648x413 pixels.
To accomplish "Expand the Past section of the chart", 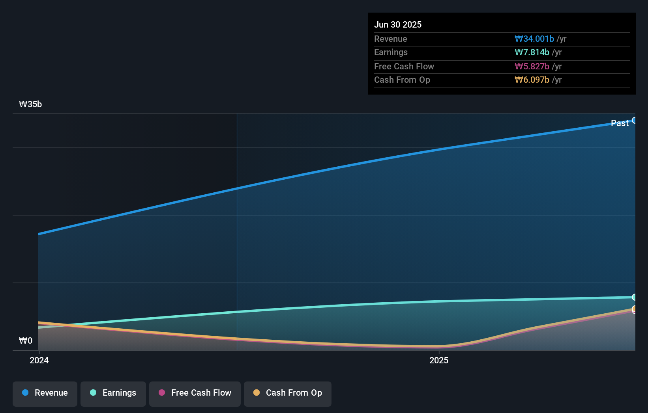I will click(620, 123).
